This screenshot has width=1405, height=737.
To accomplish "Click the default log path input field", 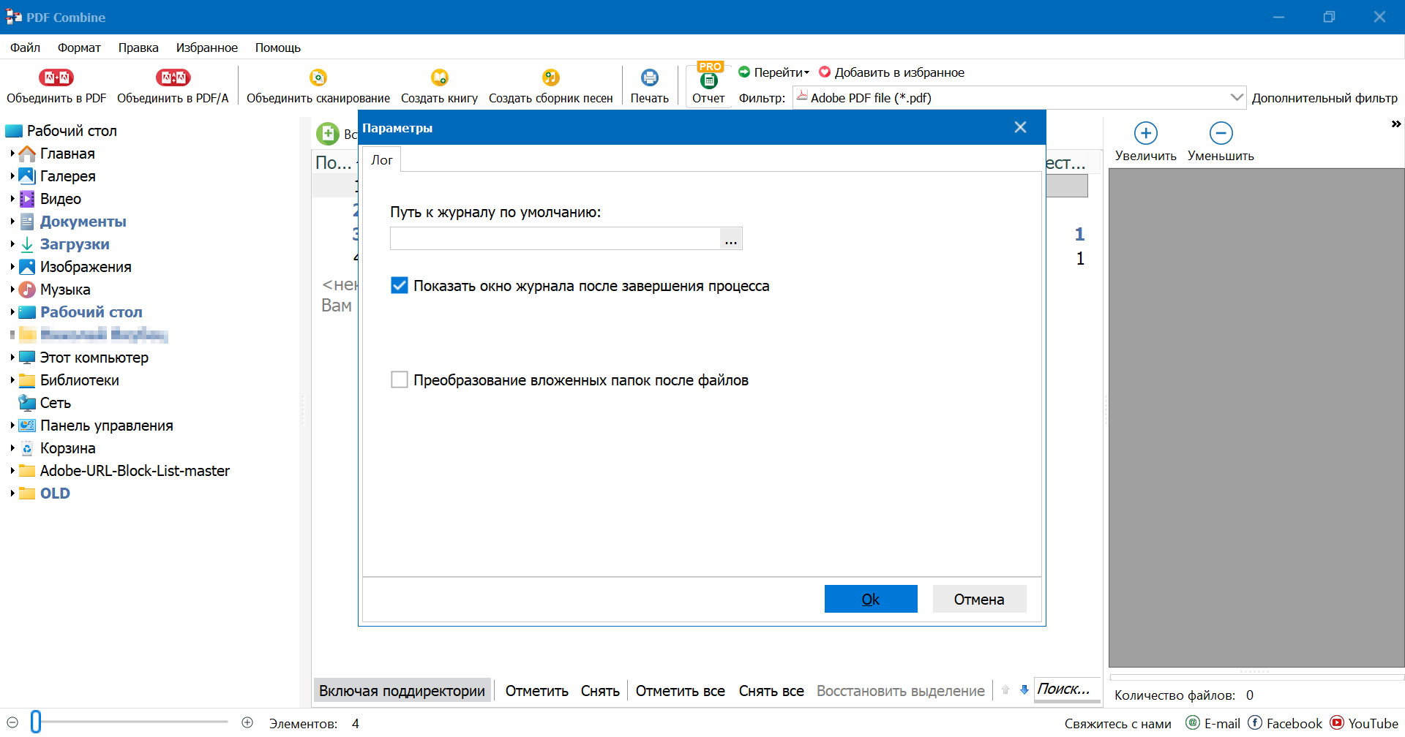I will point(555,239).
